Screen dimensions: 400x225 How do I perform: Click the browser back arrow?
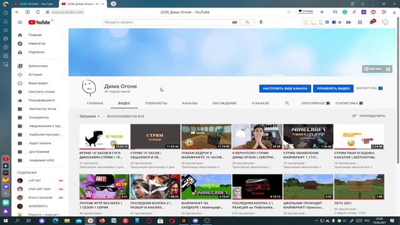pos(17,12)
